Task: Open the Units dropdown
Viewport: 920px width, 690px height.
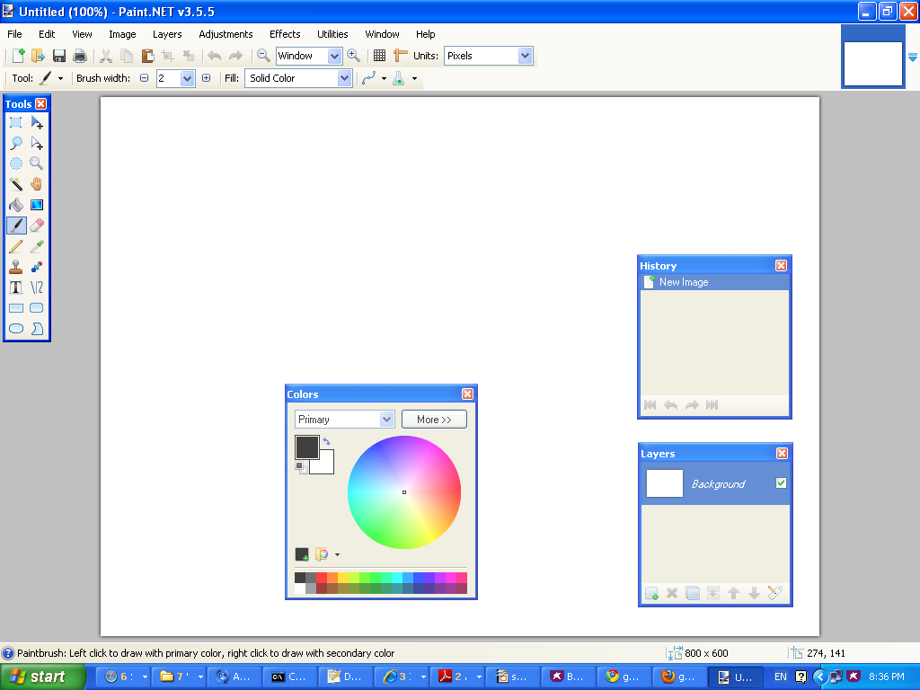Action: (x=525, y=56)
